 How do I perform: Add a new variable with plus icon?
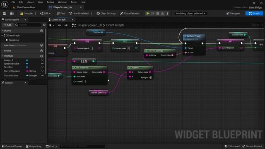click(41, 56)
